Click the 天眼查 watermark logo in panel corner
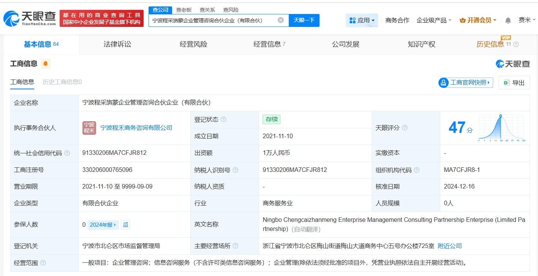The width and height of the screenshot is (538, 276). tap(513, 64)
